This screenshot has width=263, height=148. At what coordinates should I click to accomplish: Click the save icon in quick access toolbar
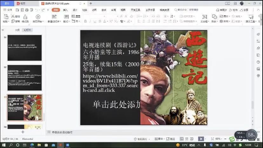coord(18,10)
